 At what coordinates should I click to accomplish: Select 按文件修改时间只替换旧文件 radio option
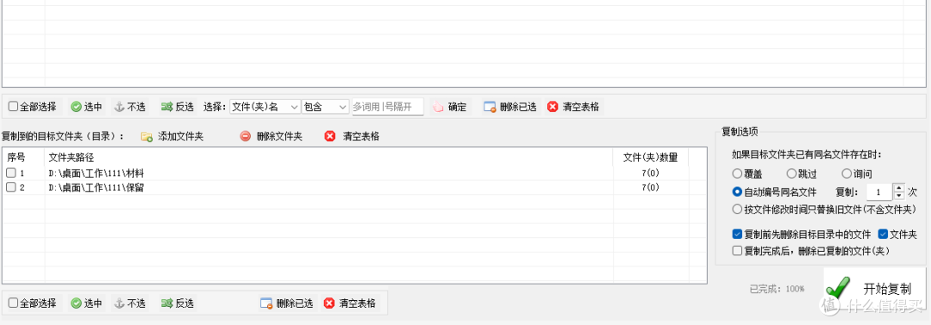click(737, 209)
